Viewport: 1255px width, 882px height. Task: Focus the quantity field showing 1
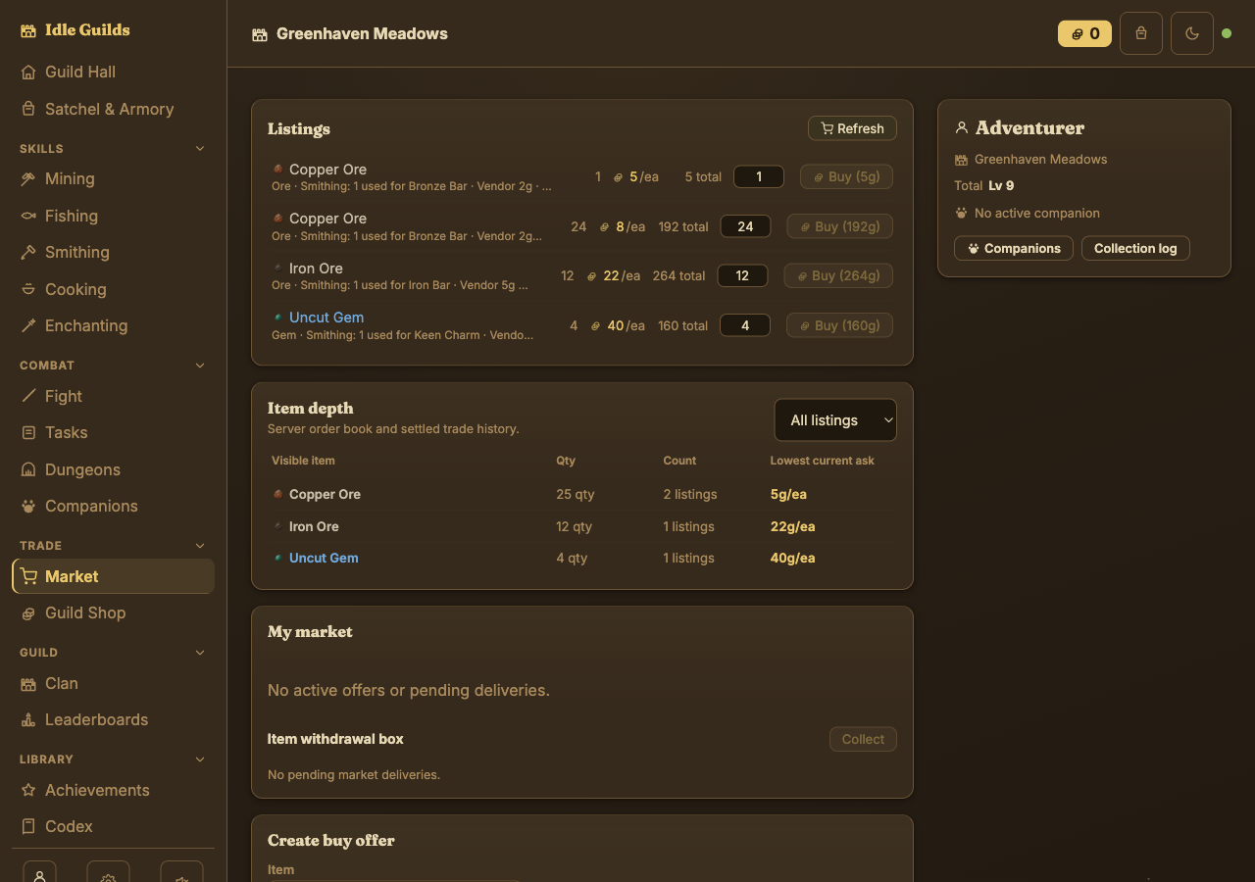tap(759, 177)
